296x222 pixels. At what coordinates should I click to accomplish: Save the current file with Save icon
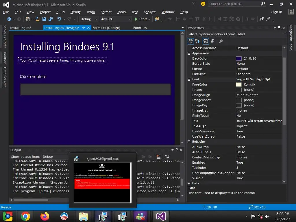point(44,19)
